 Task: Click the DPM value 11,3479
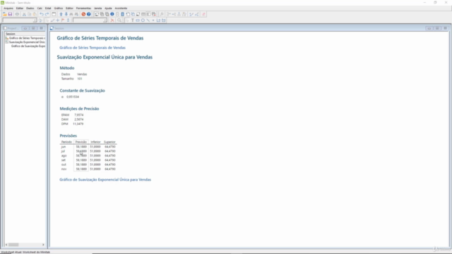point(78,124)
